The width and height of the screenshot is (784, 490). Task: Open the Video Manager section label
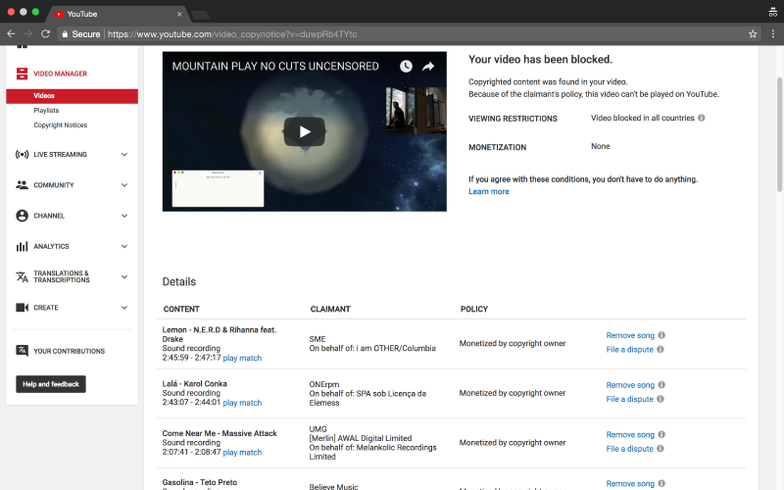tap(60, 73)
